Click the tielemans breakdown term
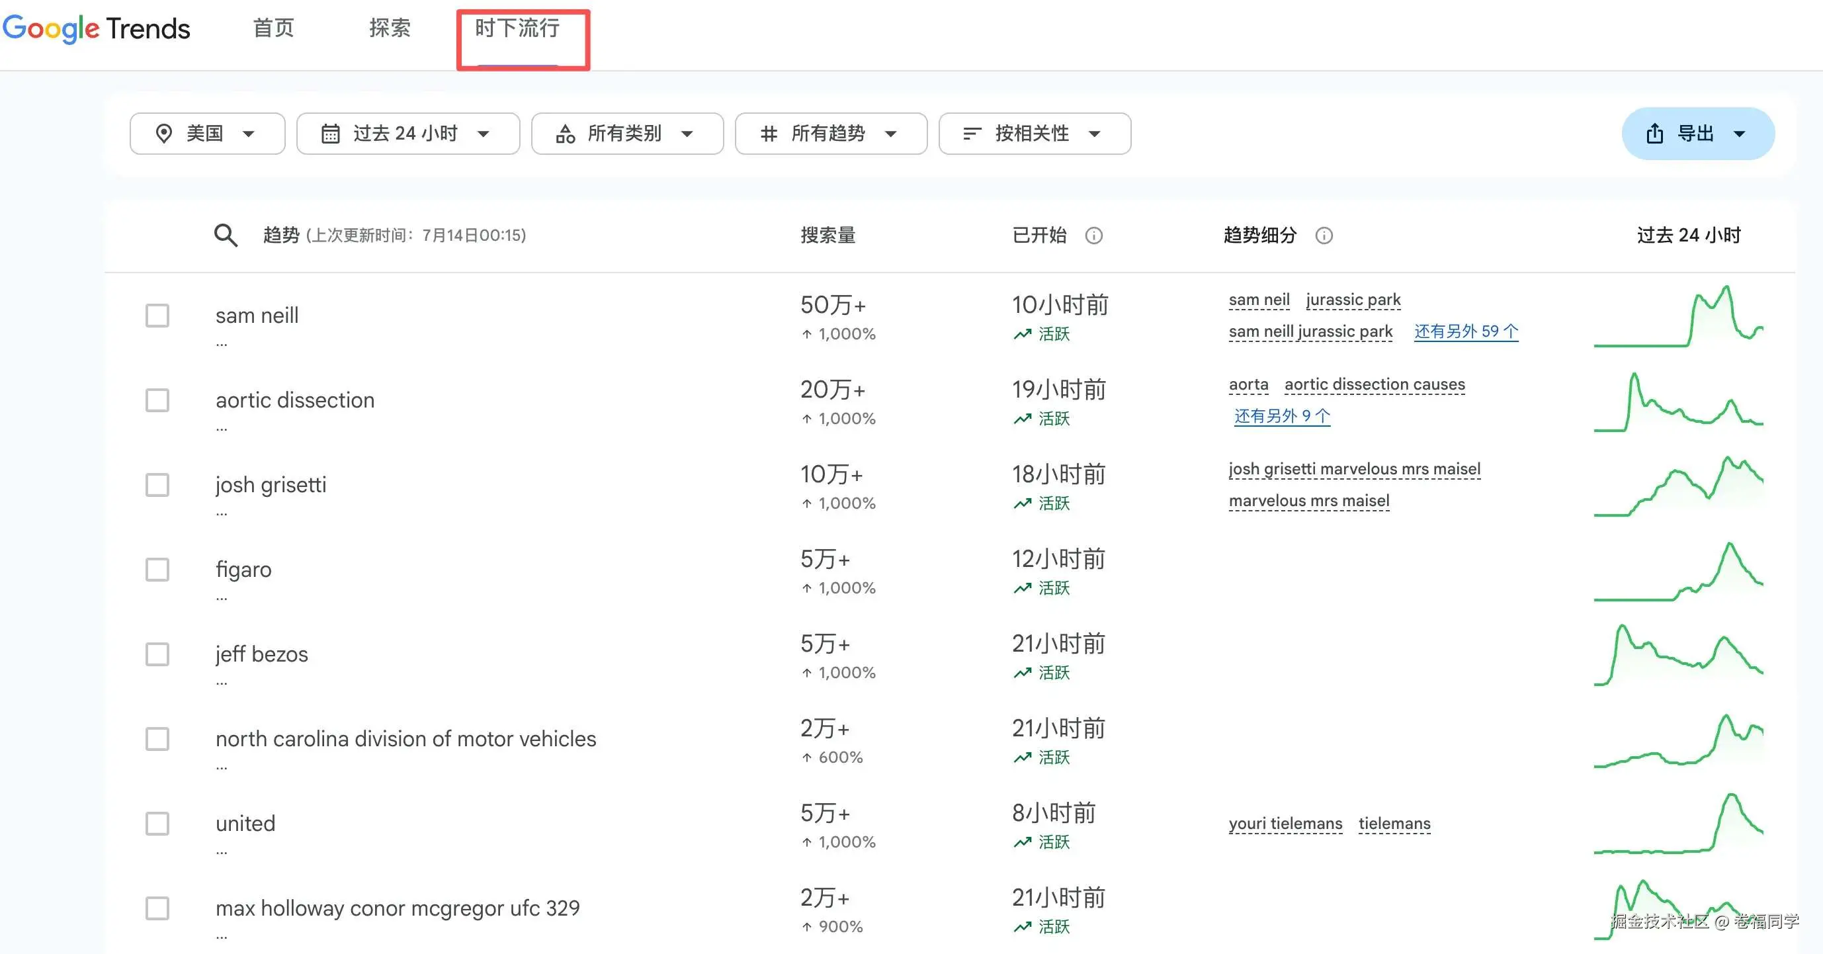 tap(1394, 824)
